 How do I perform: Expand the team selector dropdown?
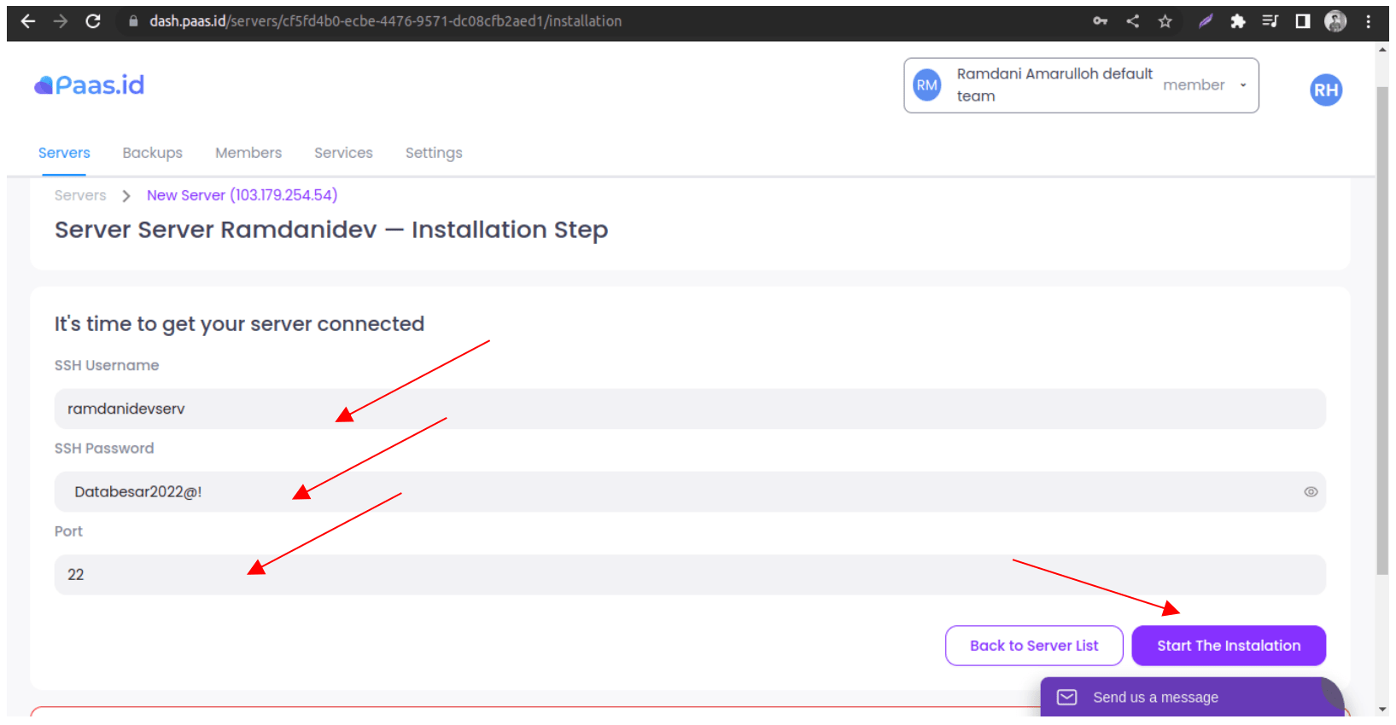click(1242, 85)
